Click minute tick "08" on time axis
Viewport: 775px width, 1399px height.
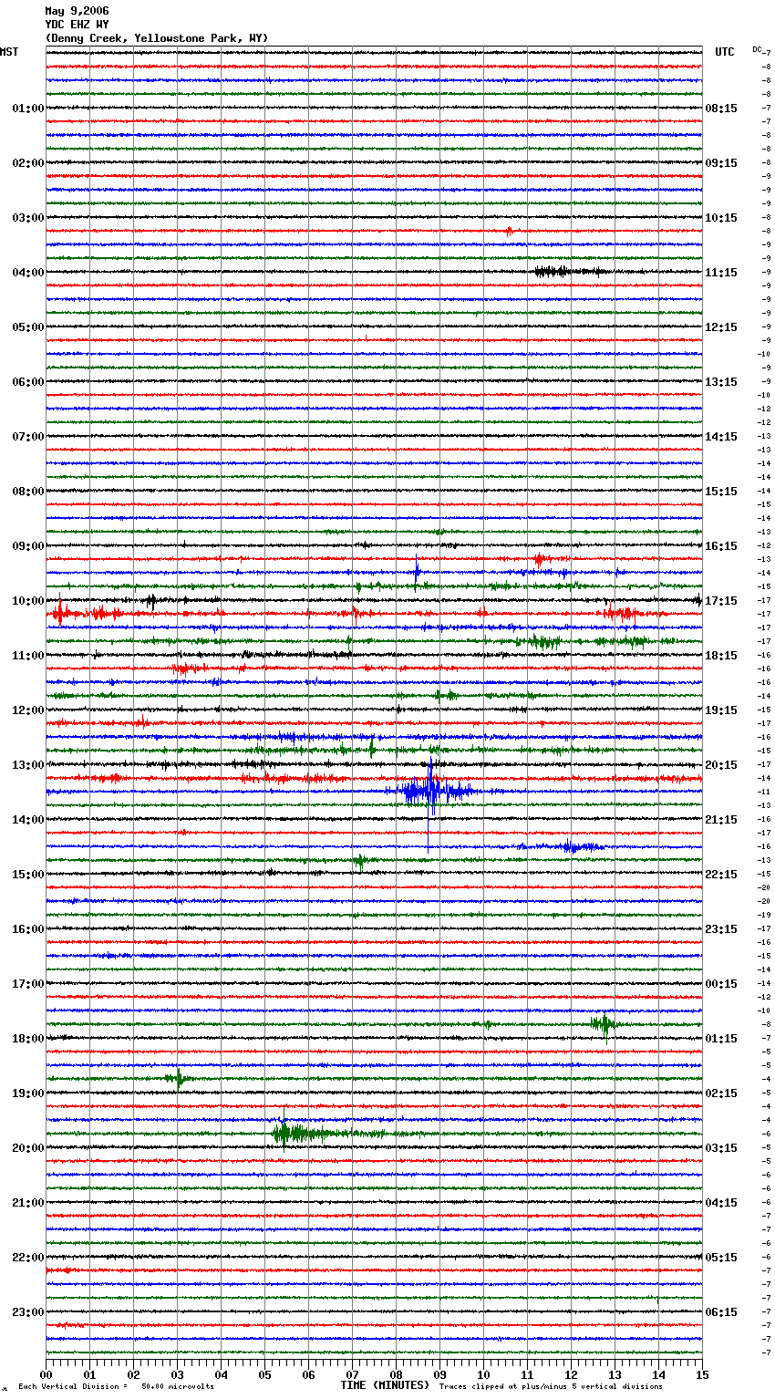point(396,1374)
